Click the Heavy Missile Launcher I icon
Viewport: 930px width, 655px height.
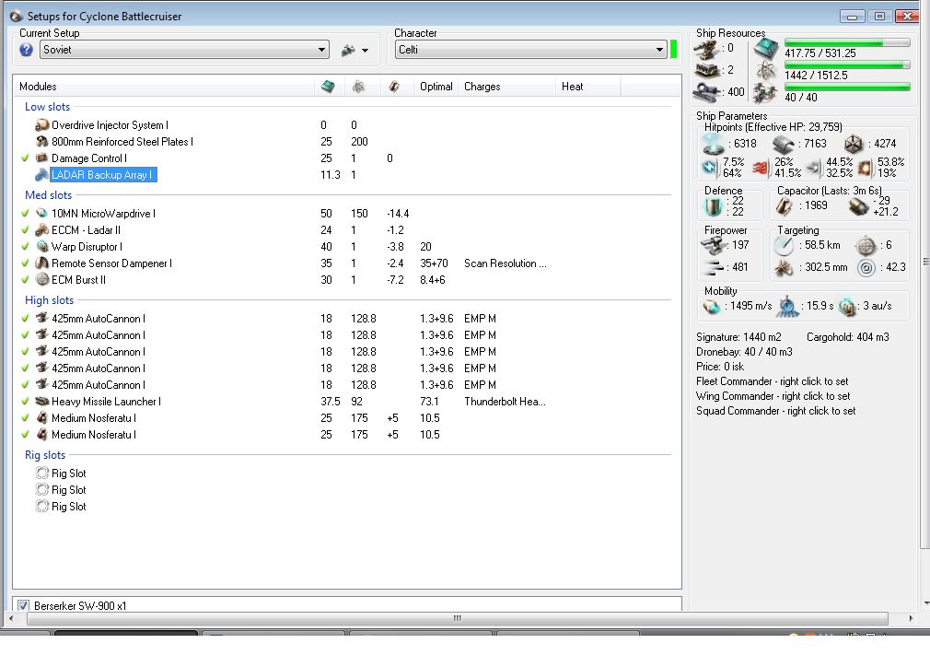point(41,402)
